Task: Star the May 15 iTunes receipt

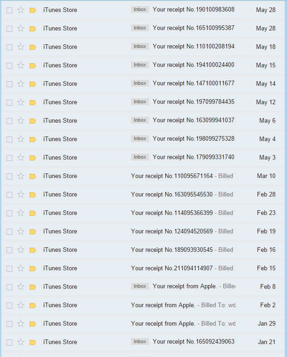Action: [x=21, y=65]
